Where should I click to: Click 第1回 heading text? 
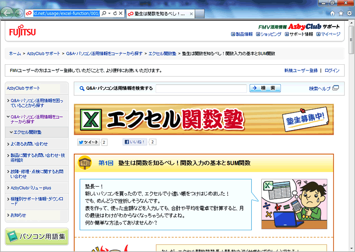(x=106, y=163)
